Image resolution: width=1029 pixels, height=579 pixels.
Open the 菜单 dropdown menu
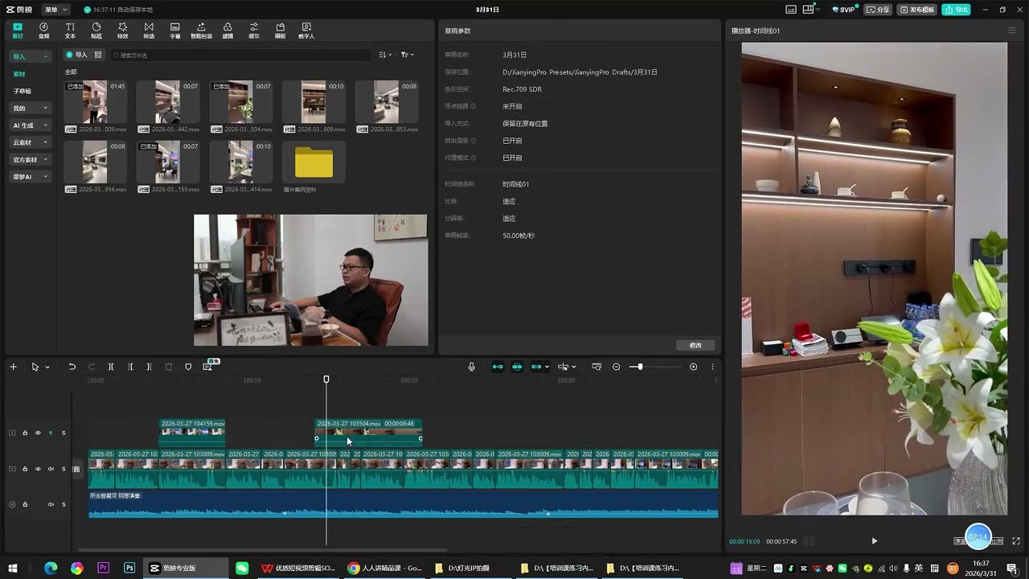tap(55, 10)
